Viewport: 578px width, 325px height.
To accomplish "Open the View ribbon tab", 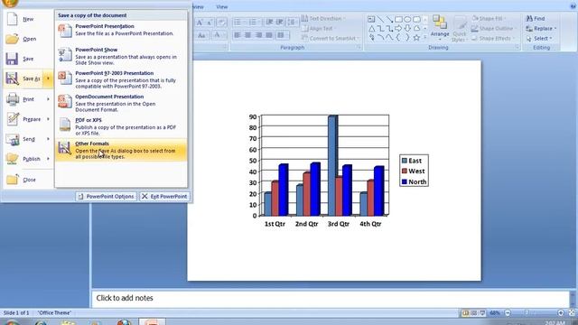I will [221, 7].
